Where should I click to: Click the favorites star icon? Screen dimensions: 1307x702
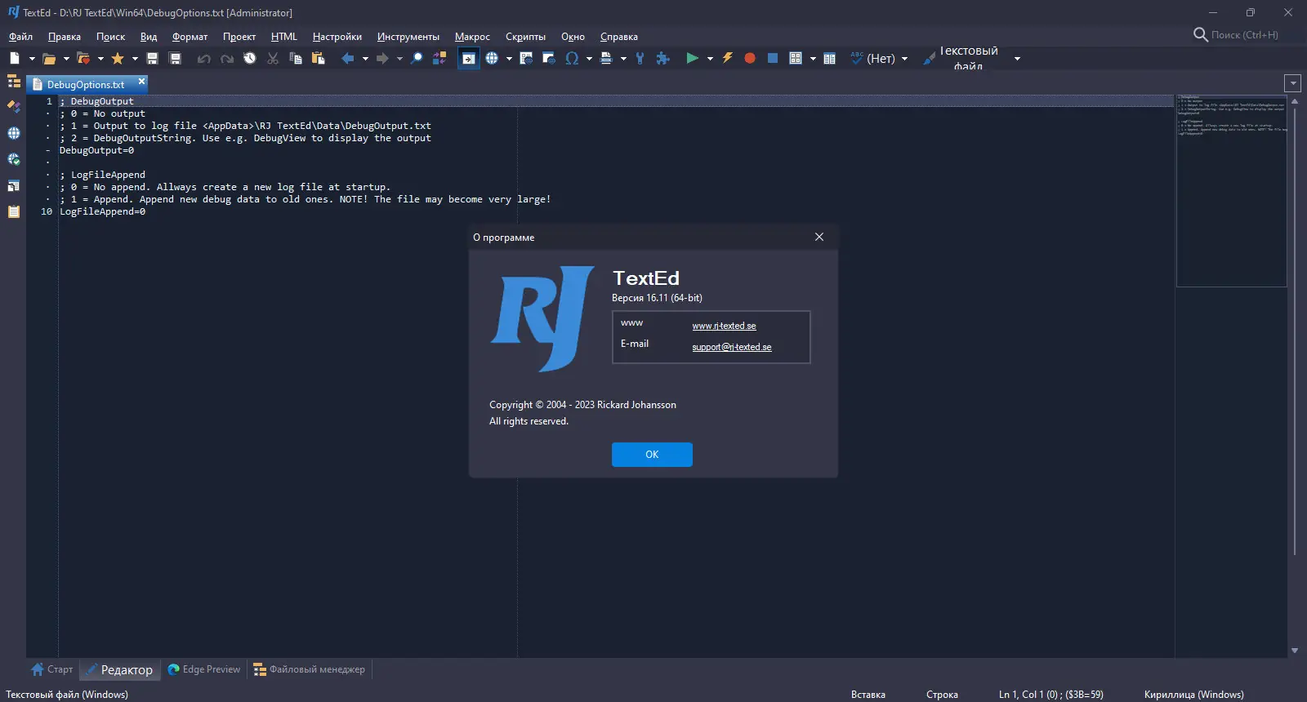(118, 58)
